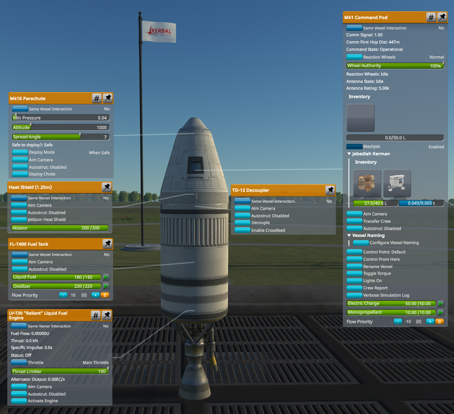Enable Crossfeed on the decoupler
This screenshot has width=454, height=414.
click(242, 230)
